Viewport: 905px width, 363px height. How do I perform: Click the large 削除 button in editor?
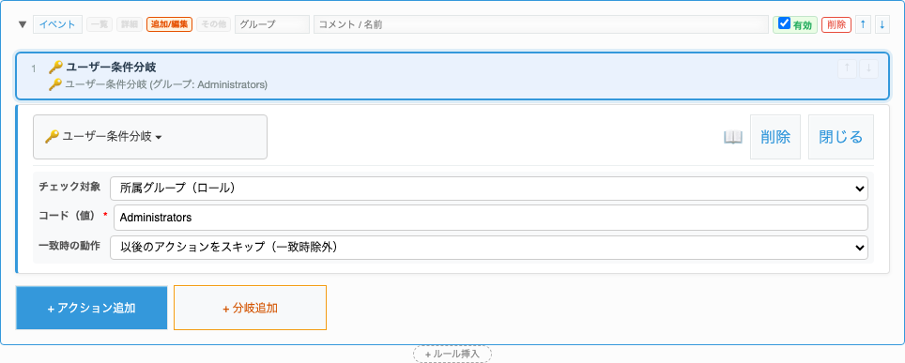(775, 137)
